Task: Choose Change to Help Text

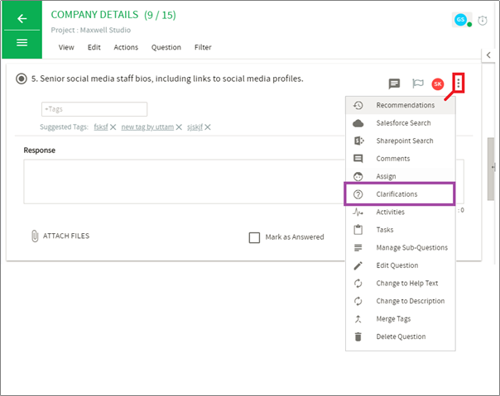Action: [x=400, y=284]
